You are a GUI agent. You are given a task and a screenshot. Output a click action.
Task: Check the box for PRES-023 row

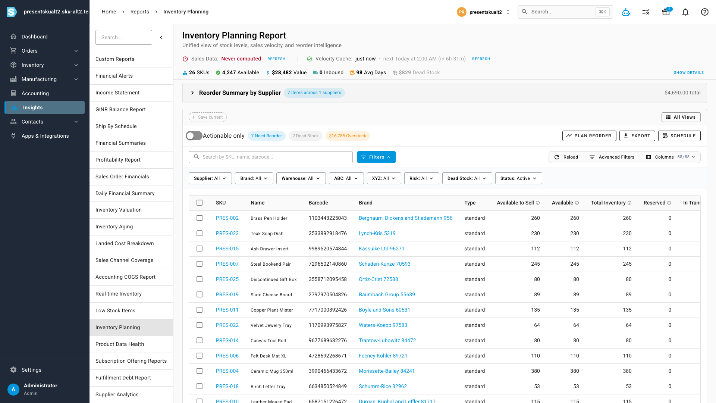pyautogui.click(x=200, y=234)
